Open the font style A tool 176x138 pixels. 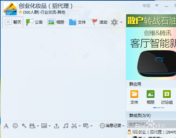[x=6, y=126]
